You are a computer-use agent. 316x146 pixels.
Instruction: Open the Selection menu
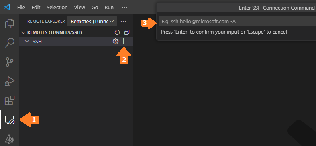[57, 8]
